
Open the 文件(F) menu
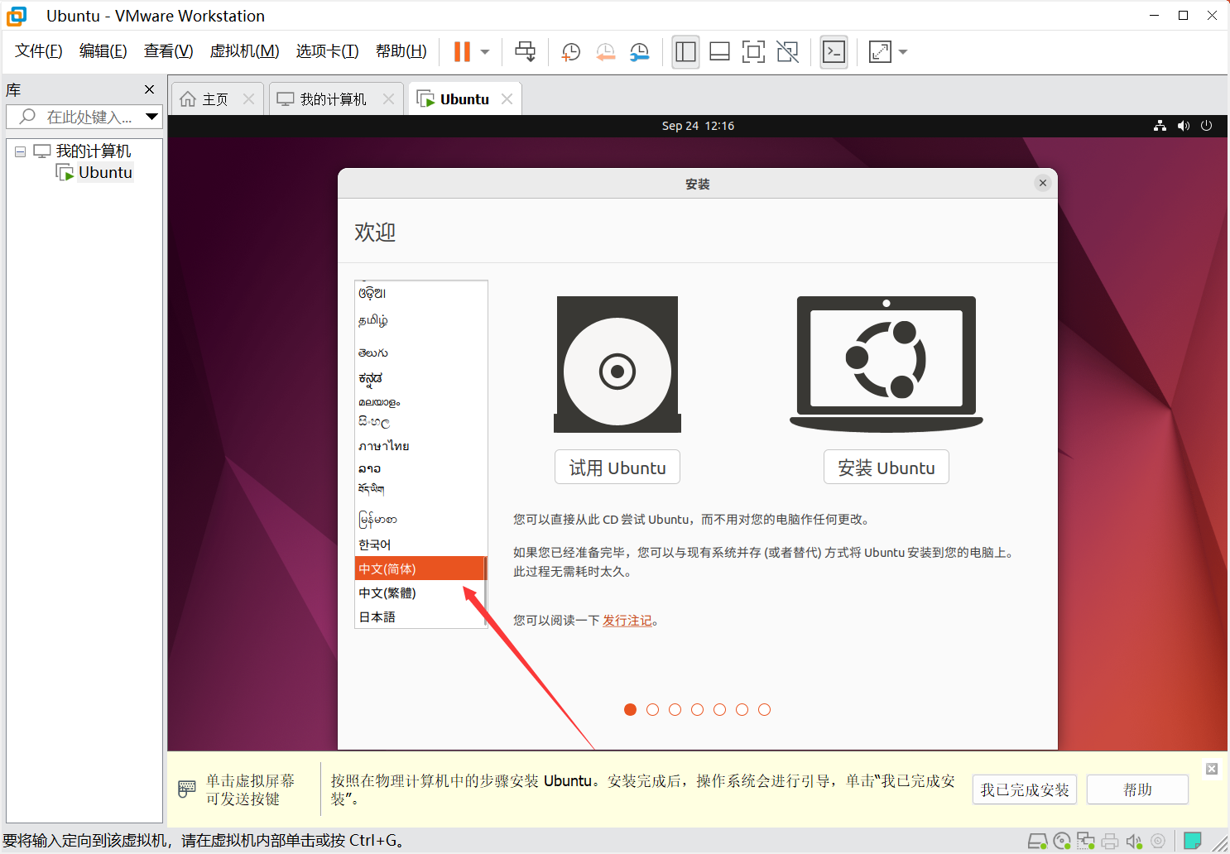pyautogui.click(x=39, y=51)
